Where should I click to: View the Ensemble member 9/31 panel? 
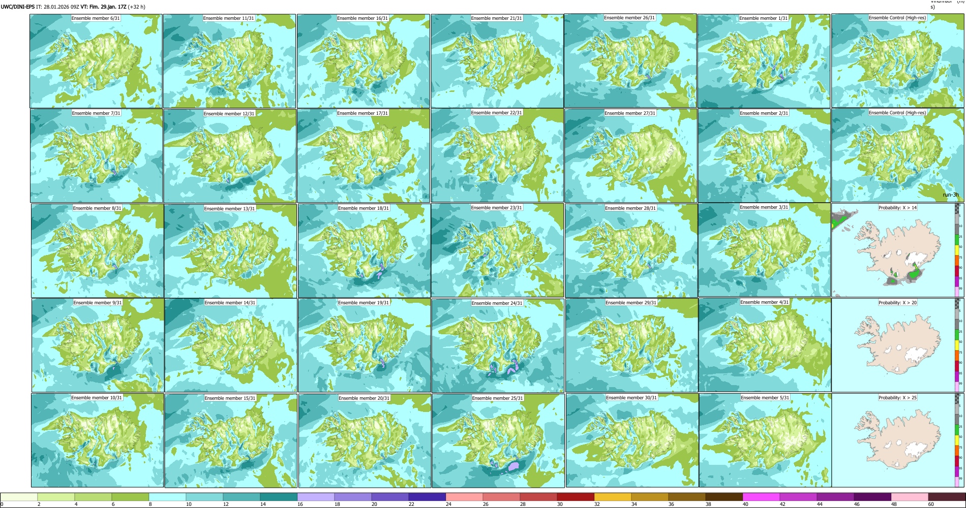[98, 345]
